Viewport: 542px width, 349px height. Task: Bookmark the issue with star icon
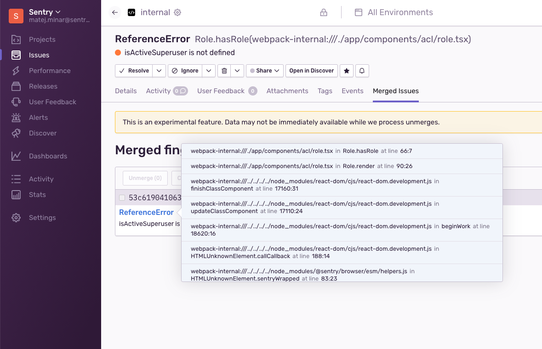click(346, 71)
